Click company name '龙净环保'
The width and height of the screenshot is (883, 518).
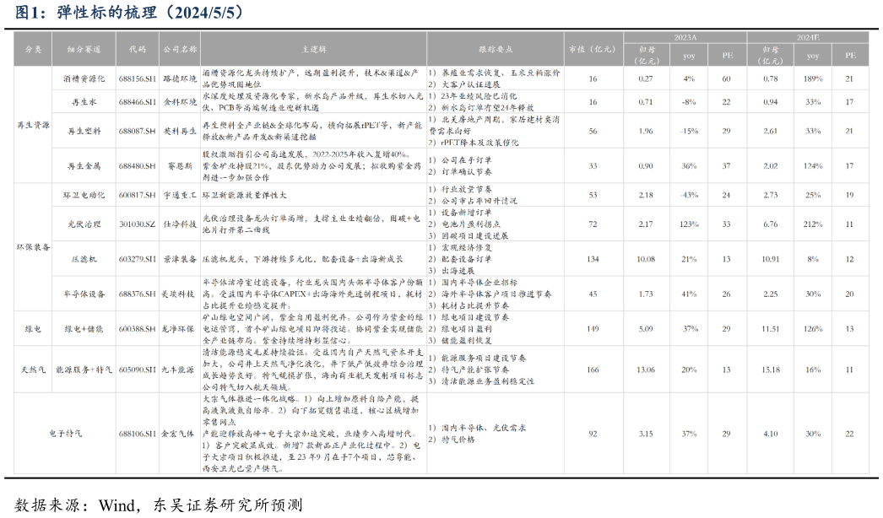tap(178, 329)
